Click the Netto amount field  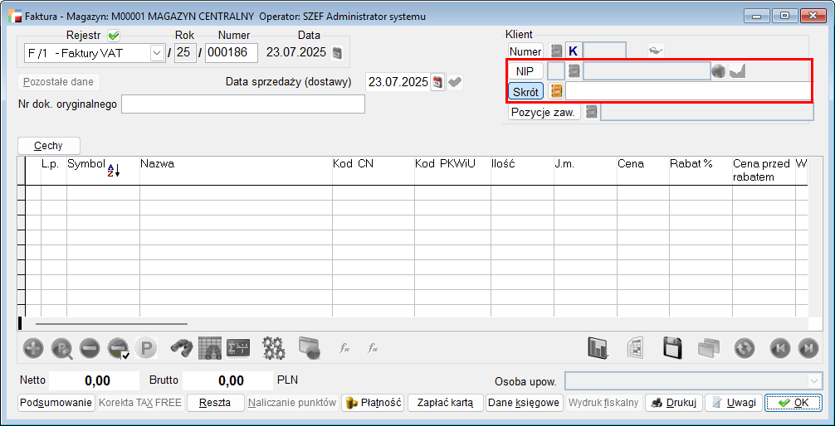click(x=95, y=380)
